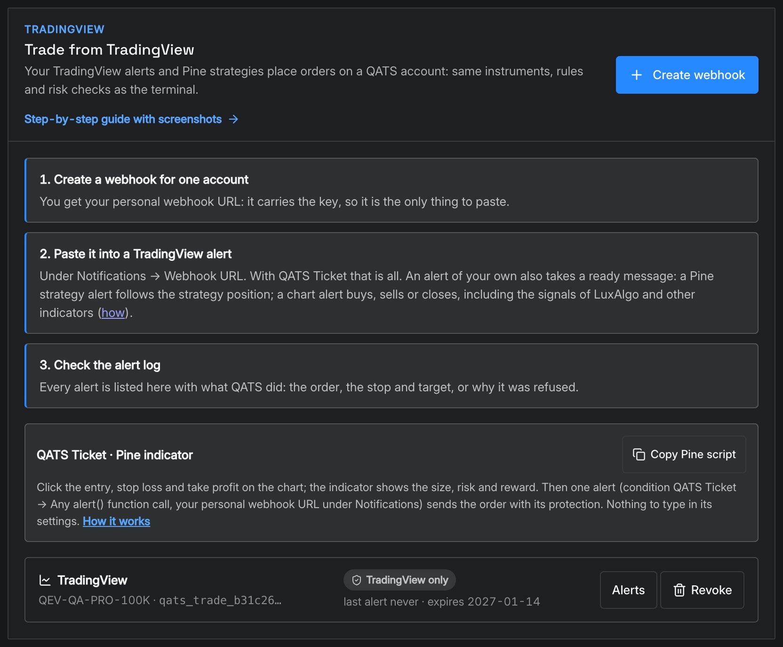Select the TradingView only badge
Viewport: 783px width, 647px height.
pyautogui.click(x=400, y=580)
